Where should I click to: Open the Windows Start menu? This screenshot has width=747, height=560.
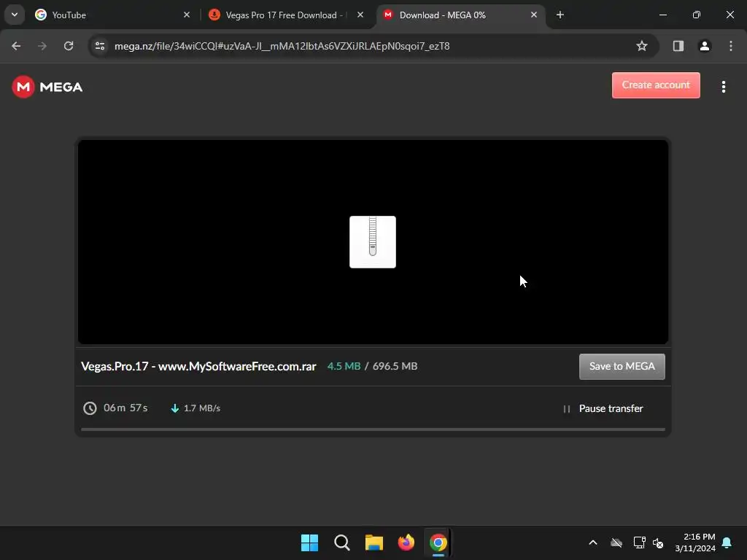(x=309, y=542)
